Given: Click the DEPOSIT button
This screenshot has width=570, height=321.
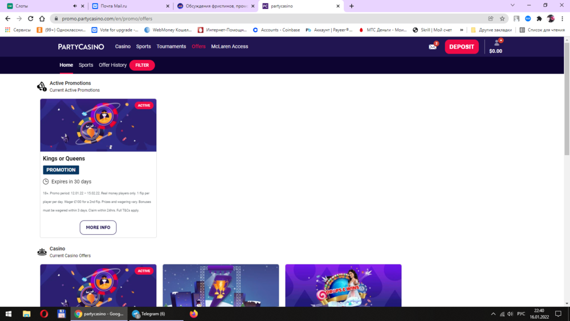Looking at the screenshot, I should pos(462,47).
